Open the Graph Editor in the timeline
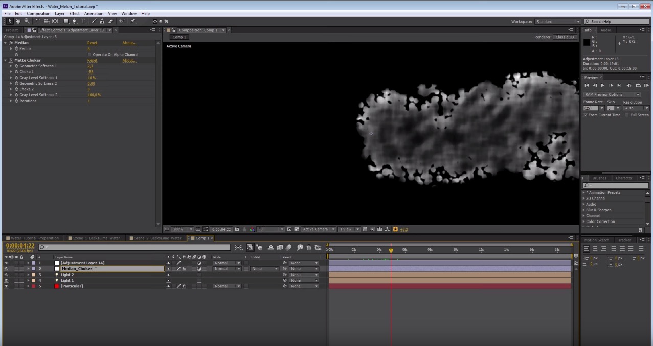Viewport: 653px width, 346px height. tap(318, 249)
